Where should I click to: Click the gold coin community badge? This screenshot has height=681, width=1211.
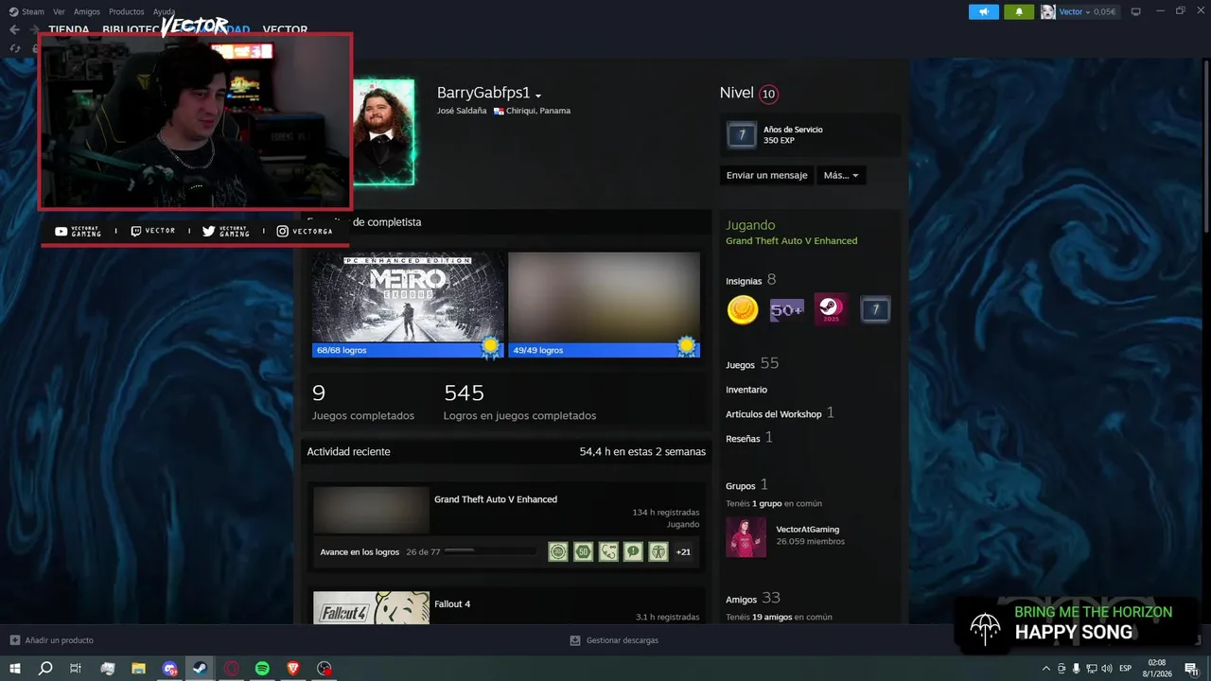click(743, 309)
